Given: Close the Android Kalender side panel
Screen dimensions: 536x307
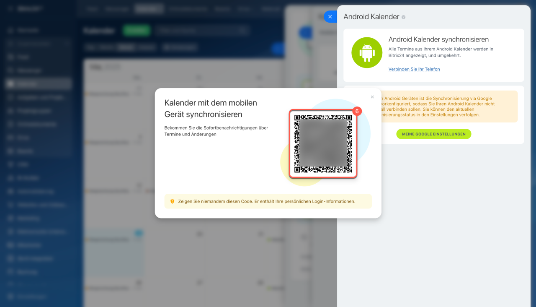Looking at the screenshot, I should [x=330, y=17].
